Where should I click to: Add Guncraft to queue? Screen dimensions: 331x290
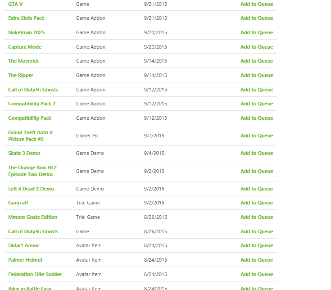point(257,203)
